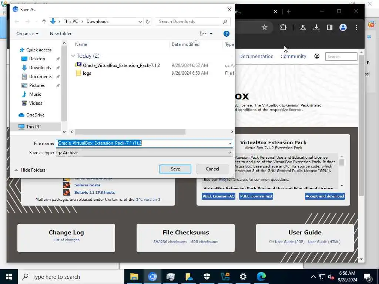Open the SHA256 checksums link
This screenshot has width=379, height=284.
click(170, 241)
